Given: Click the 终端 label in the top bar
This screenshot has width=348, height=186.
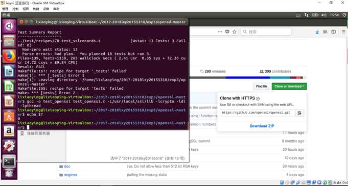Looking at the screenshot, I should coord(6,15).
